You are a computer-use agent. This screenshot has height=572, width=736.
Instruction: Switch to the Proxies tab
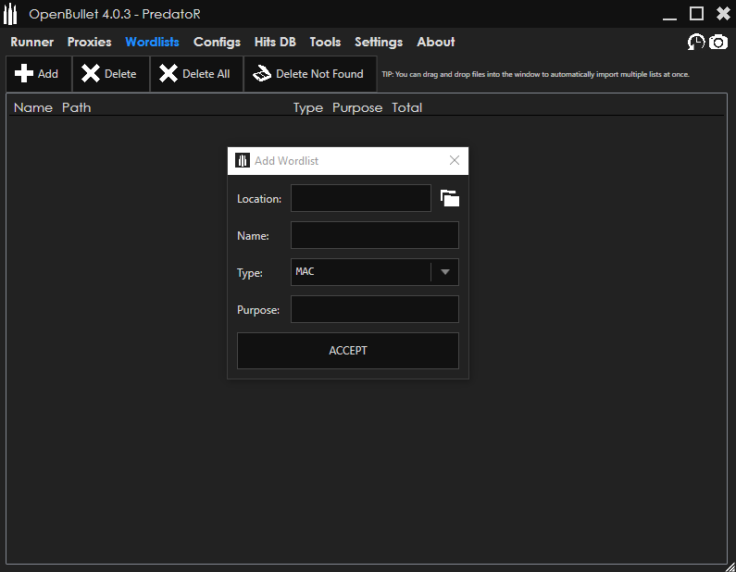(x=89, y=42)
